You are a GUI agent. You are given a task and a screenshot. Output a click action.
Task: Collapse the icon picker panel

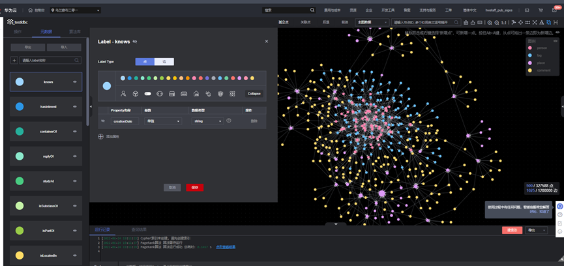pos(254,93)
